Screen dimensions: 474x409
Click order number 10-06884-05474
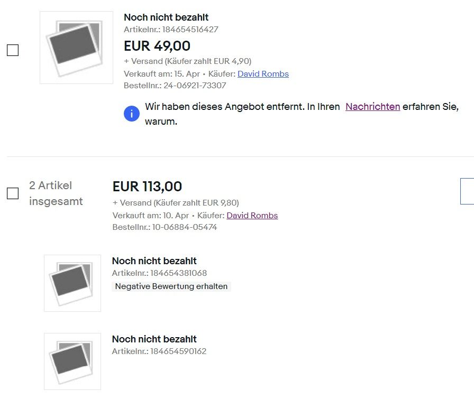184,227
